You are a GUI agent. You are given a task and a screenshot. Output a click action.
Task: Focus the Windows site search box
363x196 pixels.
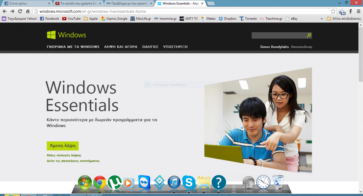coord(279,35)
